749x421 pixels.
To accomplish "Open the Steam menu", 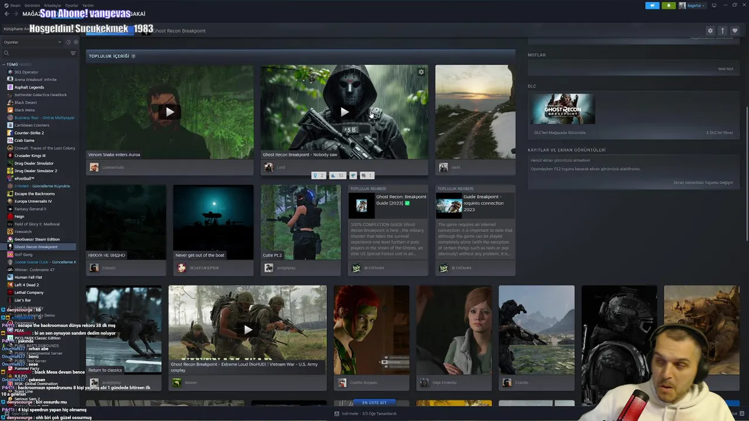I will coord(15,5).
